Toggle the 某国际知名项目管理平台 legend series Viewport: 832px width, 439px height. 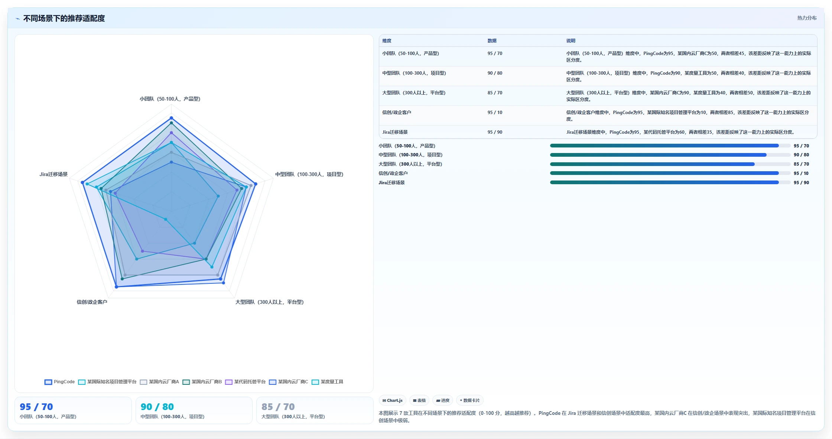point(107,382)
